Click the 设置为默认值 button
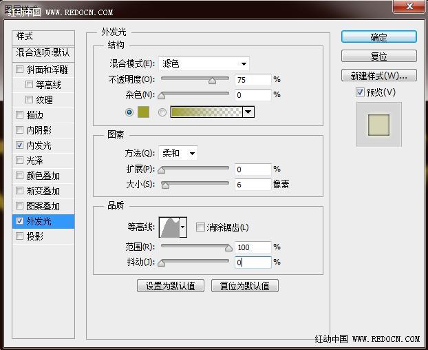The width and height of the screenshot is (428, 350). click(171, 286)
